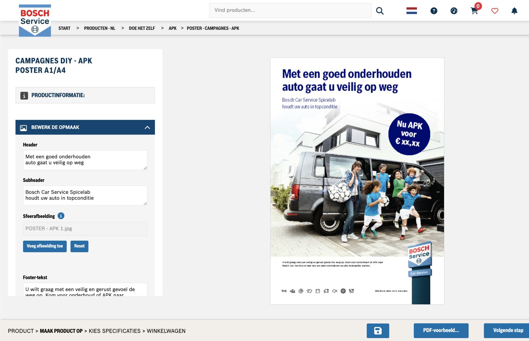Open the notifications bell

pos(514,11)
